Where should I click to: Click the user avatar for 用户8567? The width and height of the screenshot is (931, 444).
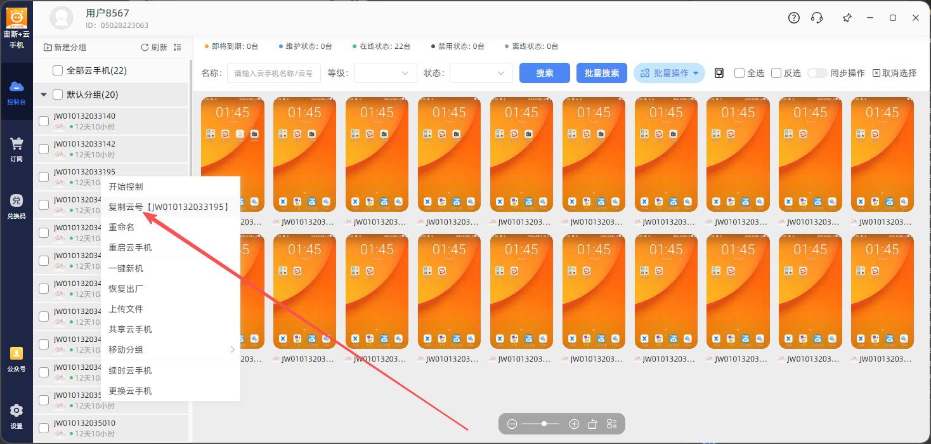62,18
